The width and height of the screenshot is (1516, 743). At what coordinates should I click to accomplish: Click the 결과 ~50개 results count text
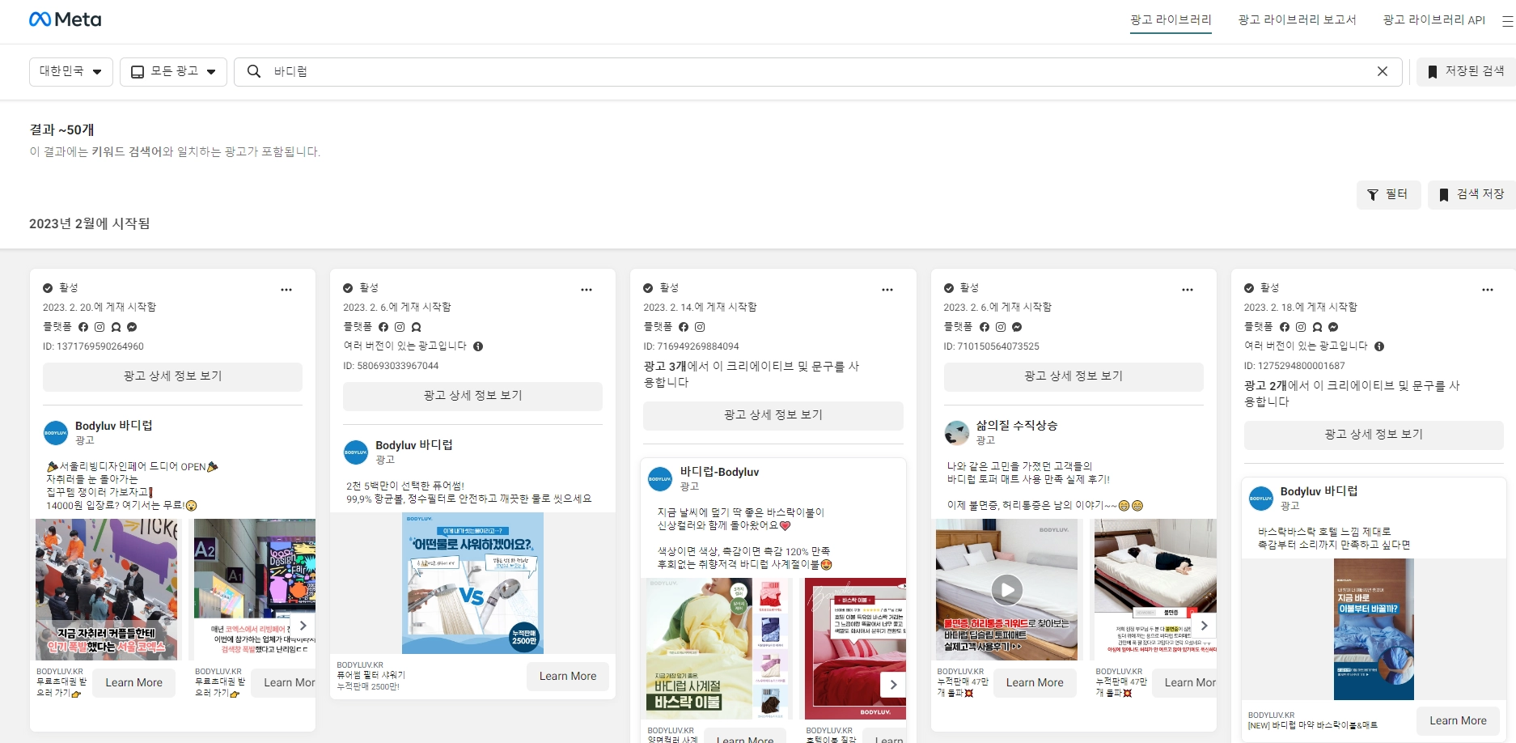[62, 129]
